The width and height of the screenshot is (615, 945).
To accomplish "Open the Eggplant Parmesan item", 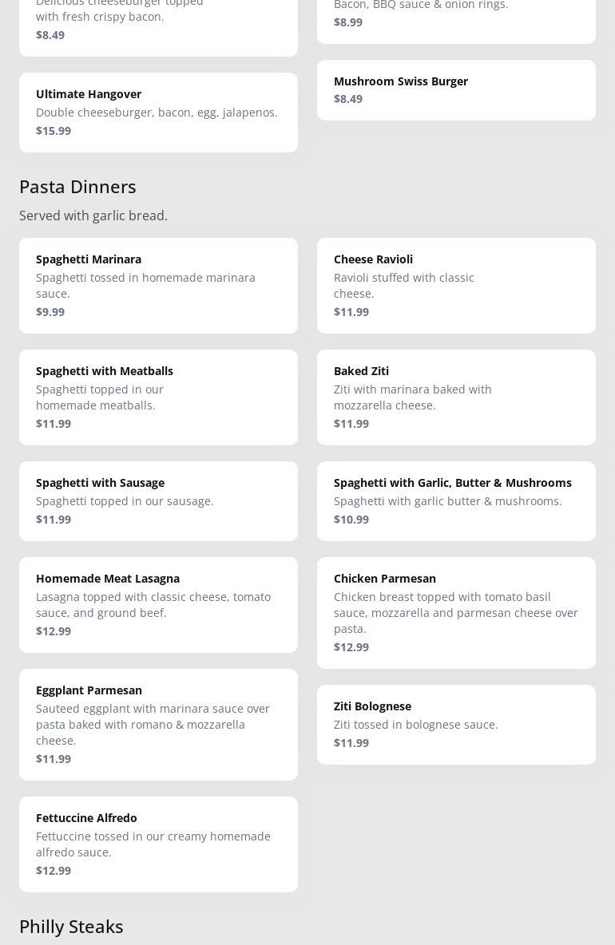I will 158,724.
